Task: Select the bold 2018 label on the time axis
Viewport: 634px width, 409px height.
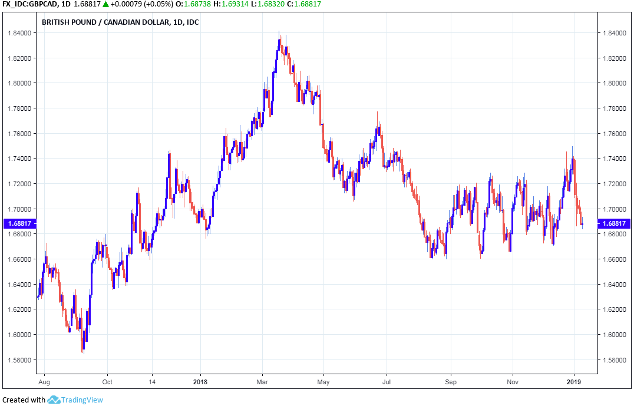Action: pyautogui.click(x=200, y=381)
